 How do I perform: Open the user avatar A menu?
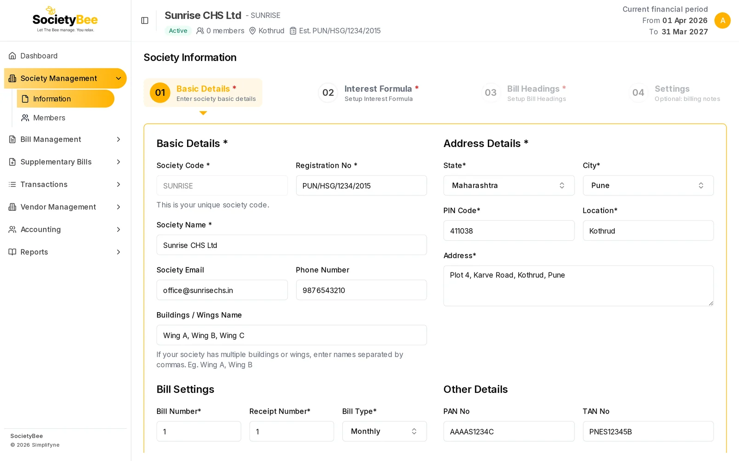[722, 20]
